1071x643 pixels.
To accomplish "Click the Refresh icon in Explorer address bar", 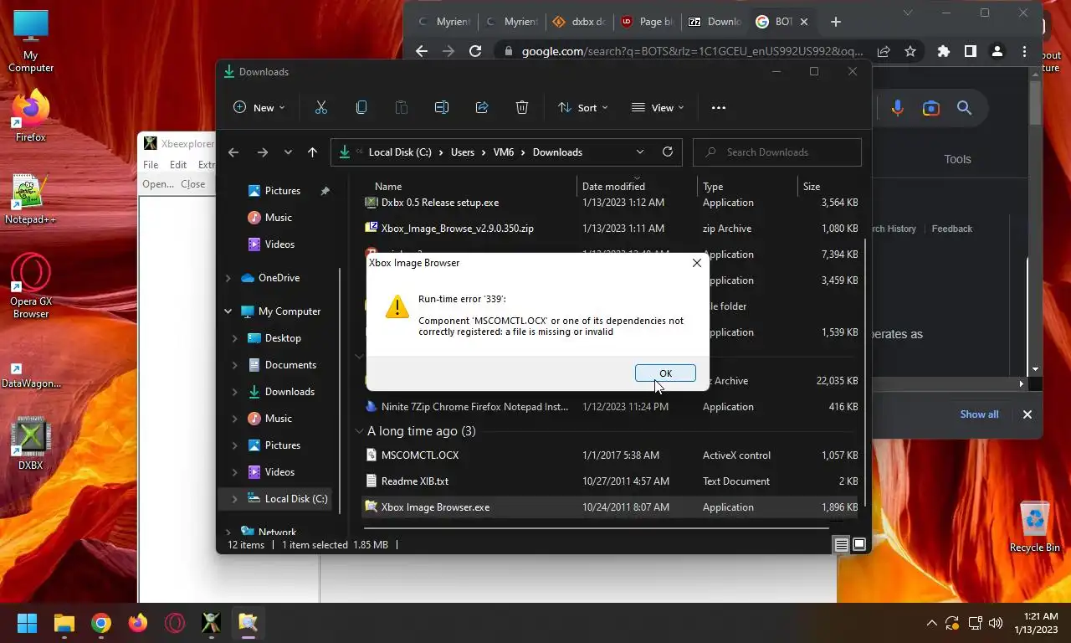I will pos(667,152).
